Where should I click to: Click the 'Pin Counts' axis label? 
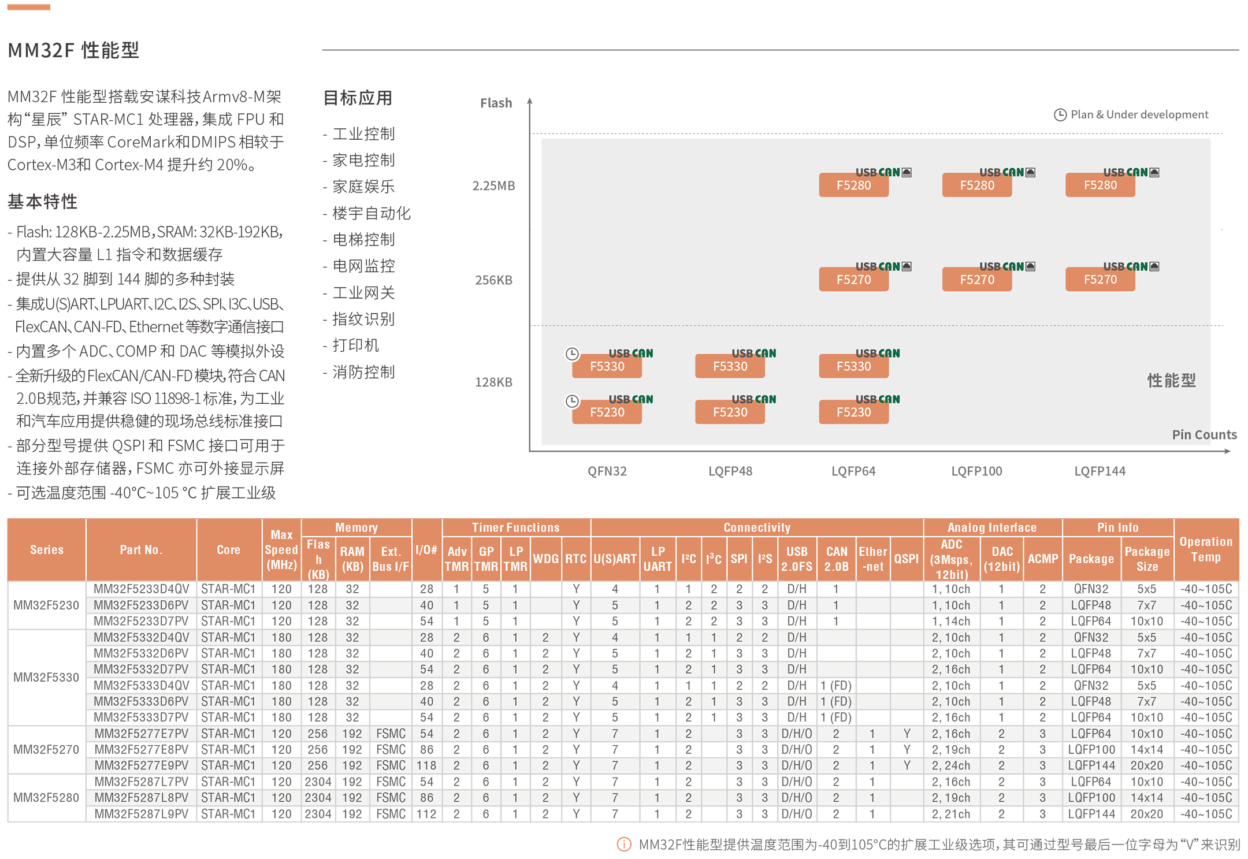coord(1204,434)
